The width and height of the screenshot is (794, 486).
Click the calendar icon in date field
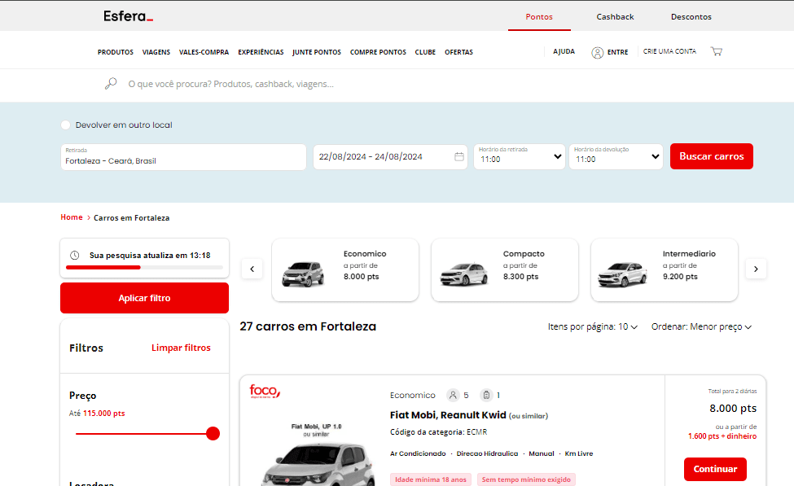tap(459, 157)
